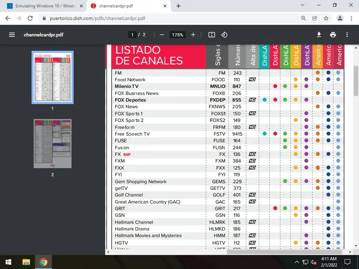Click the zoom out minus button
Viewport: 359px width, 269px height.
pos(162,35)
